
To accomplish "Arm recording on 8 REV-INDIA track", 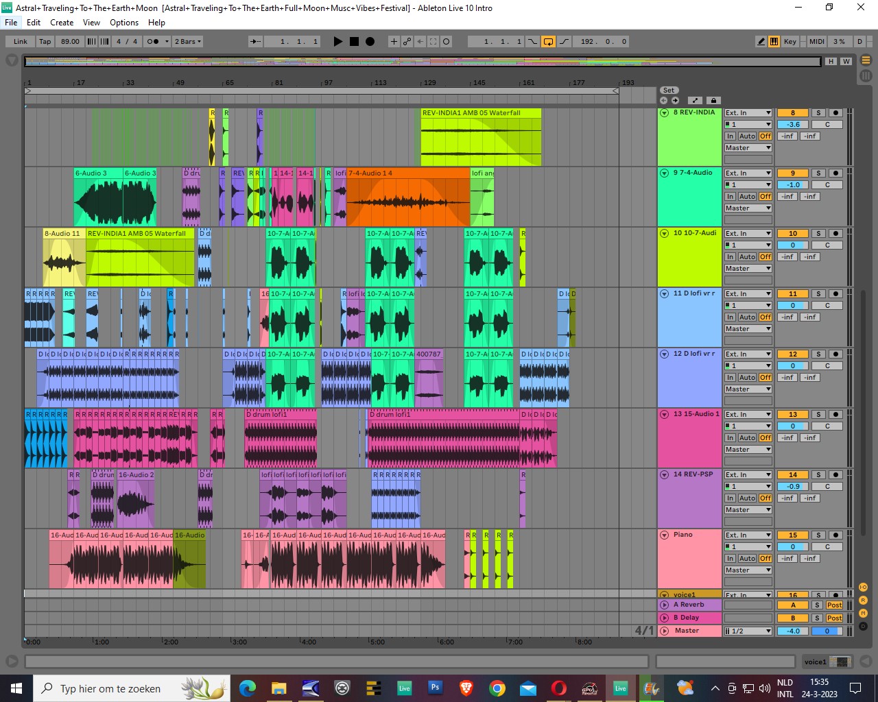I will point(835,113).
